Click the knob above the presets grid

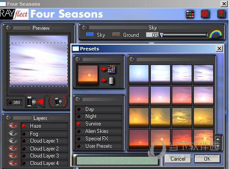pyautogui.click(x=132, y=59)
